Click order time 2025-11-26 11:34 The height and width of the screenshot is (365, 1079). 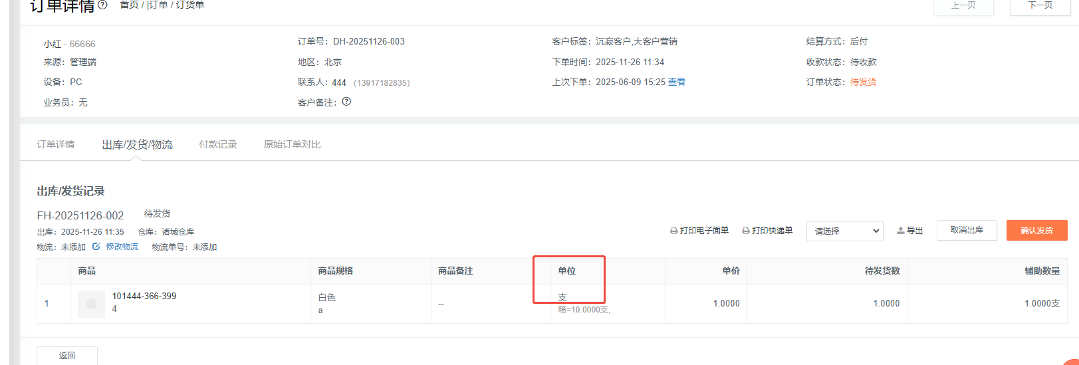[x=630, y=62]
